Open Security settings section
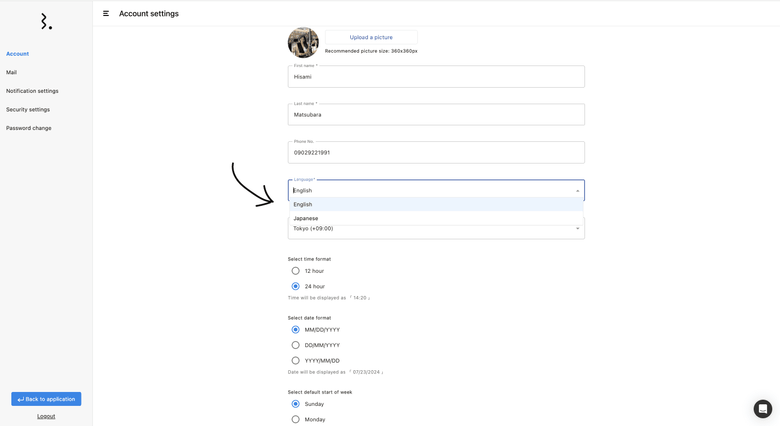 coord(28,110)
